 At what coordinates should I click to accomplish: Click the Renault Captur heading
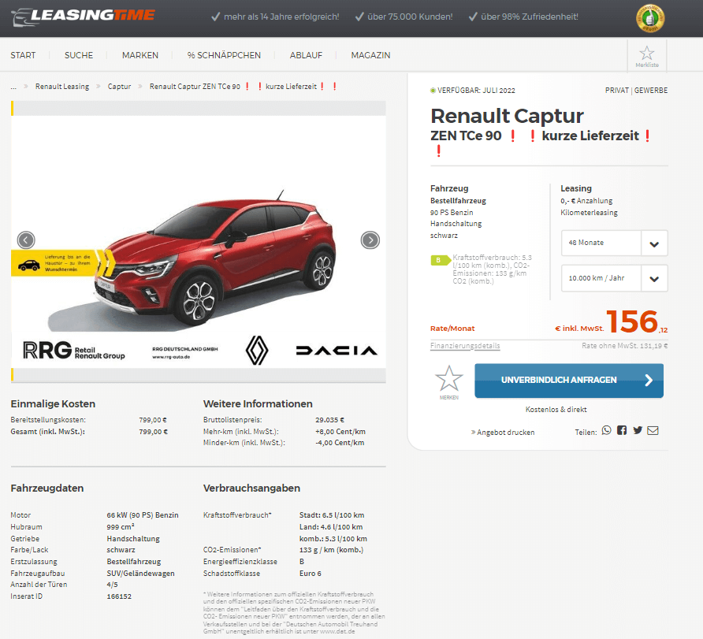pos(507,116)
